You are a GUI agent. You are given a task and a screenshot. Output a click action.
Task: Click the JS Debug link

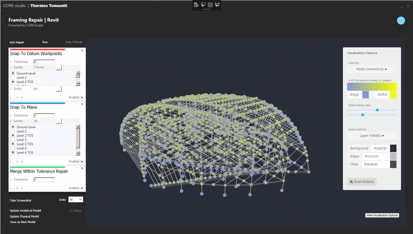[75, 211]
